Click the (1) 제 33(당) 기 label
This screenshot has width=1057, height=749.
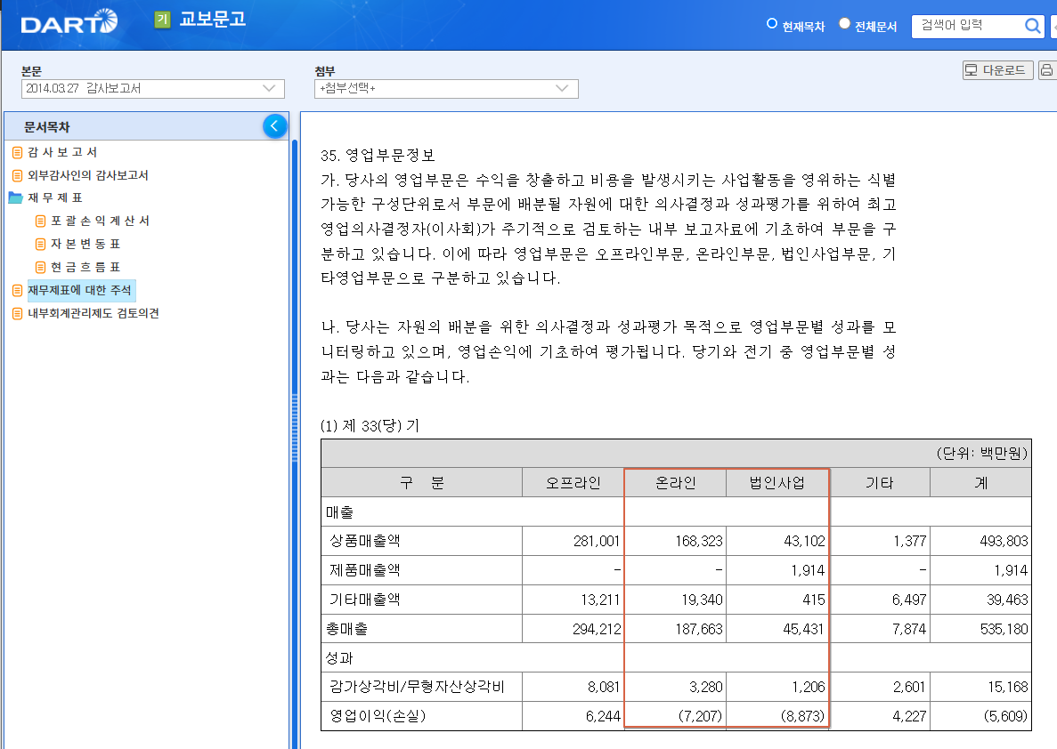(370, 426)
